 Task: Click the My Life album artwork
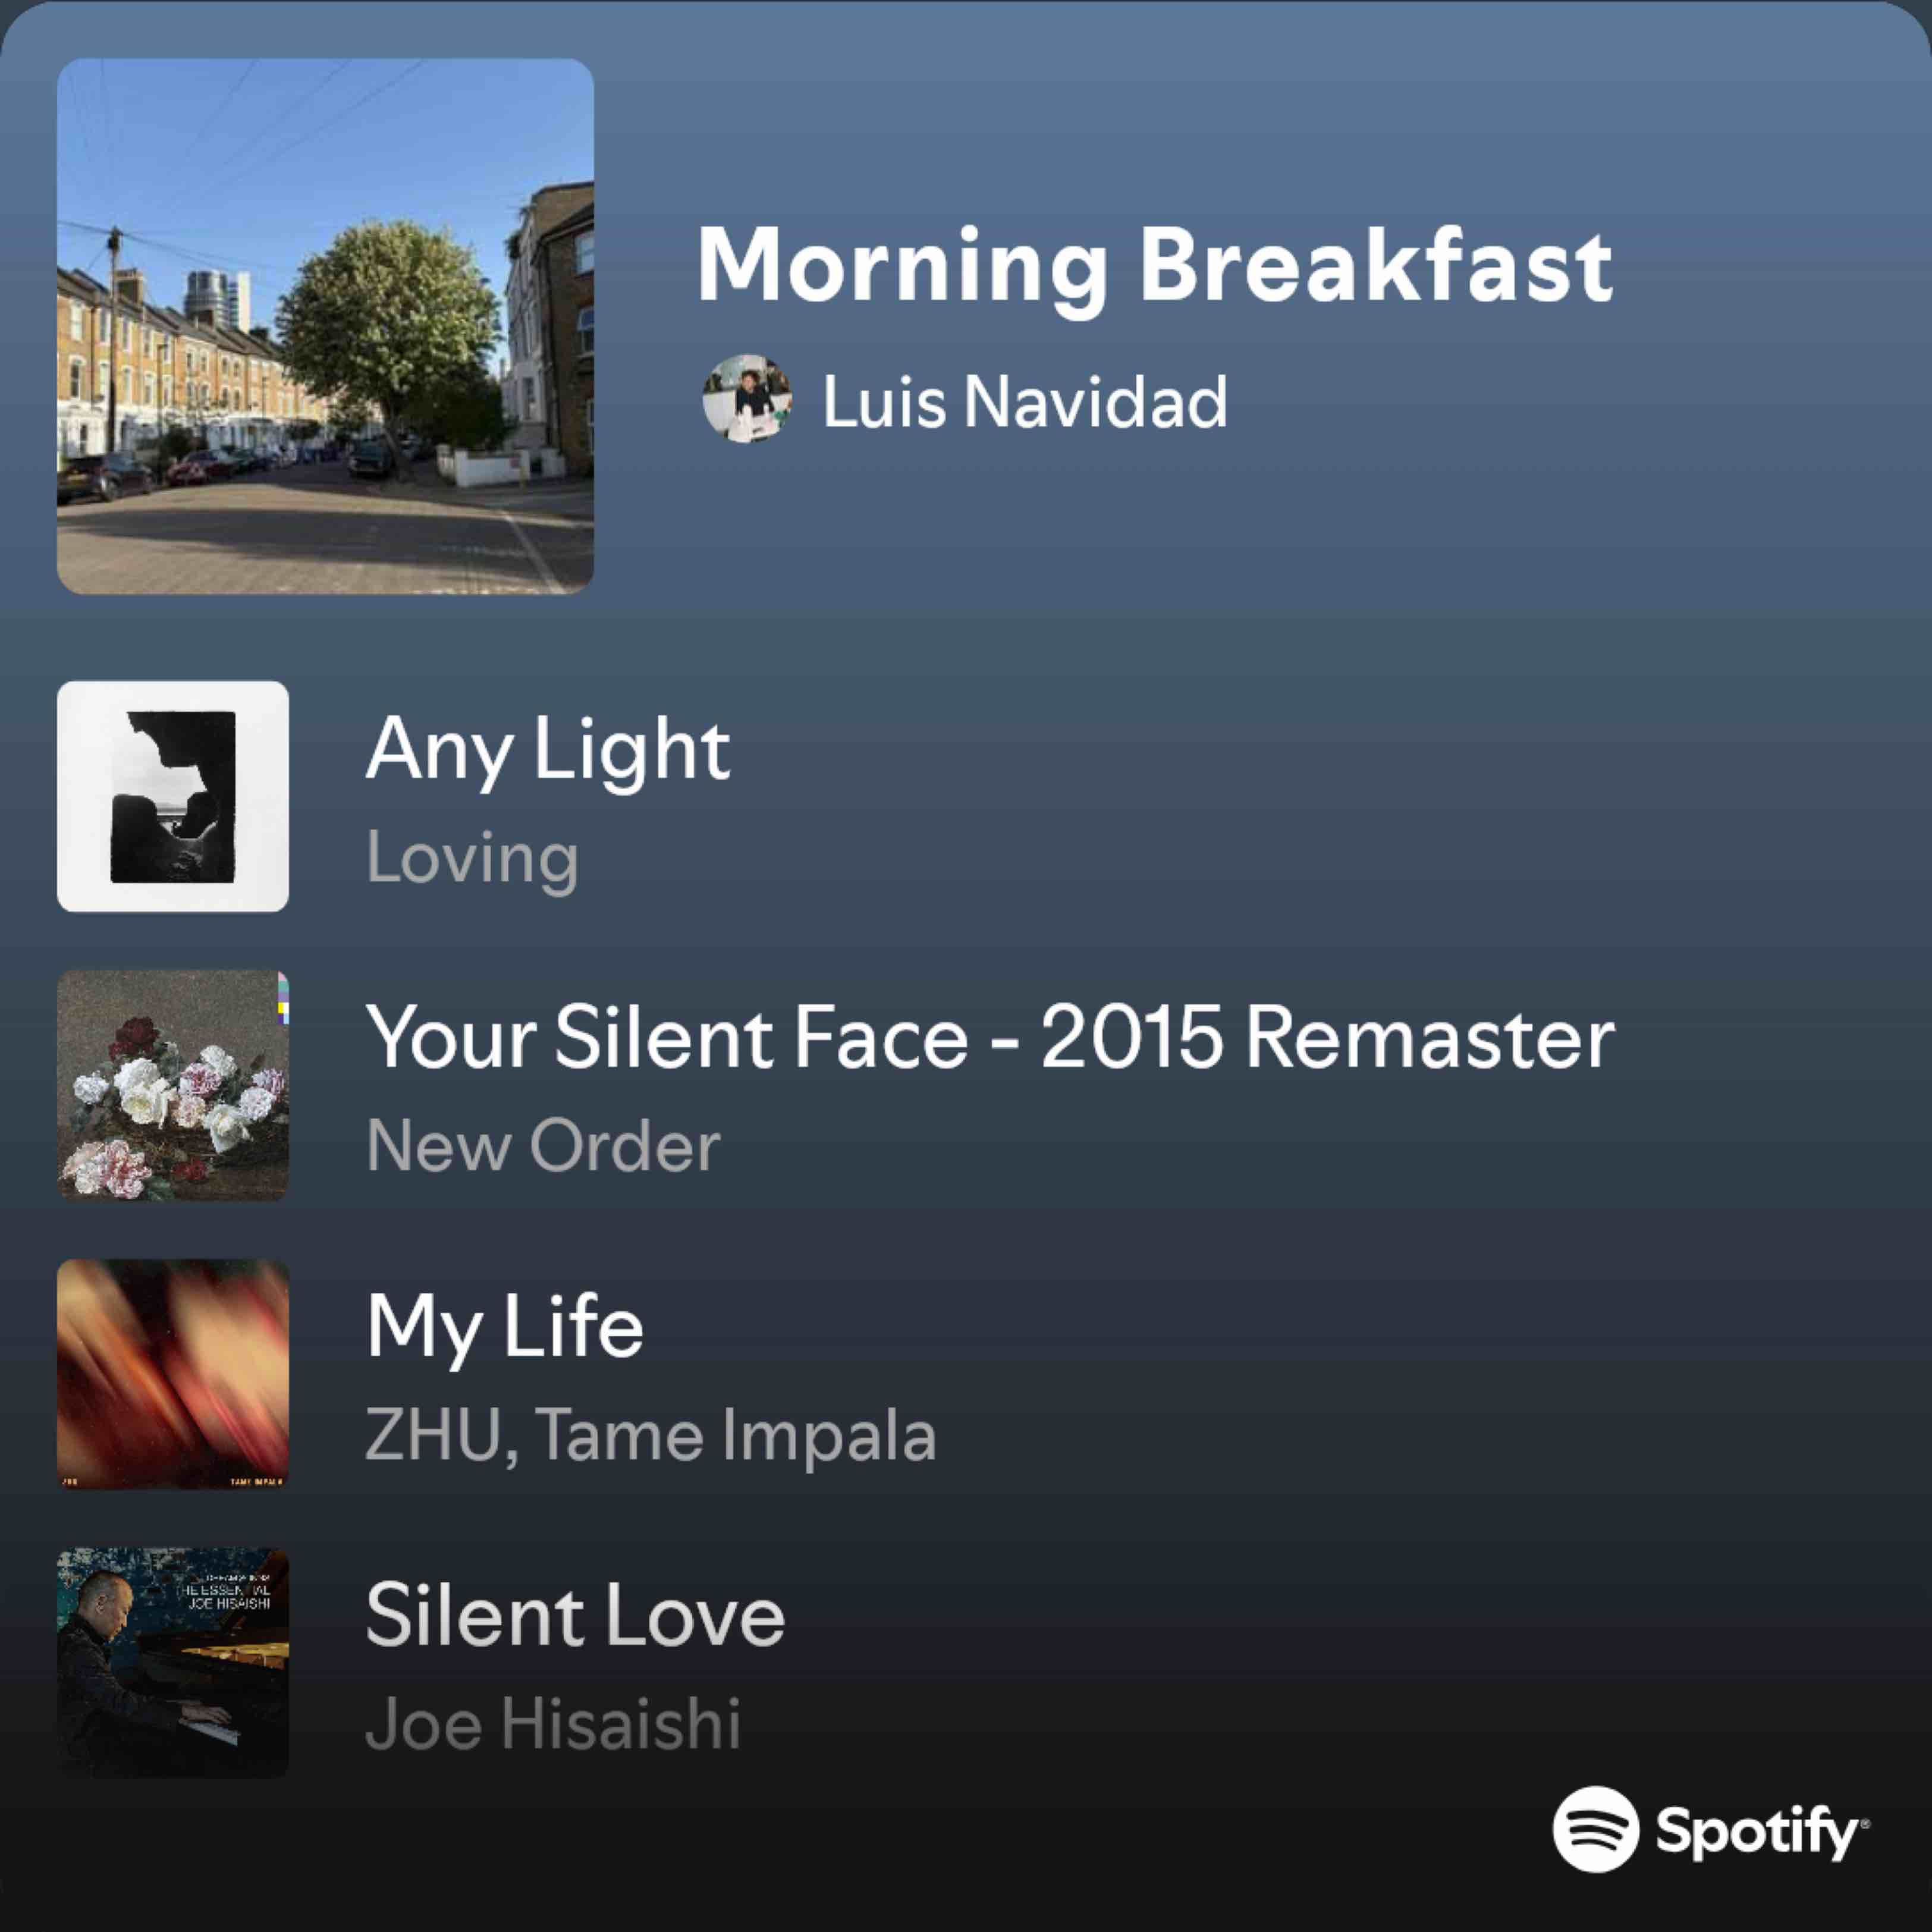click(x=173, y=1374)
